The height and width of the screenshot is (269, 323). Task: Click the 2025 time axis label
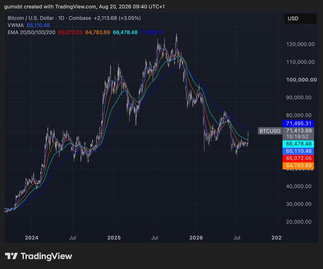click(114, 238)
